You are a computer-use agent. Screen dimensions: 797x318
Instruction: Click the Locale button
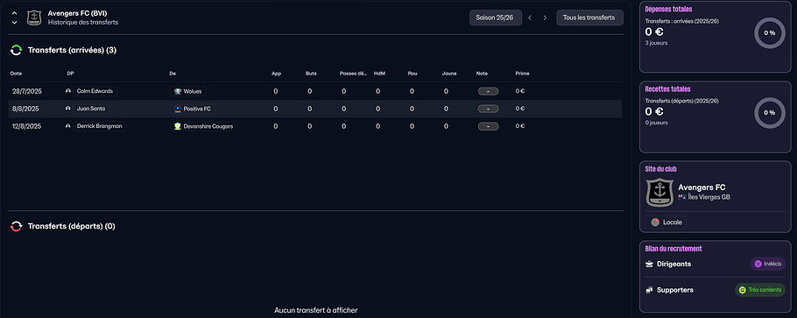[x=666, y=223]
